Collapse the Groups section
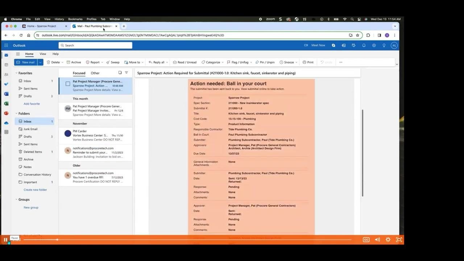The width and height of the screenshot is (464, 261). click(x=16, y=200)
